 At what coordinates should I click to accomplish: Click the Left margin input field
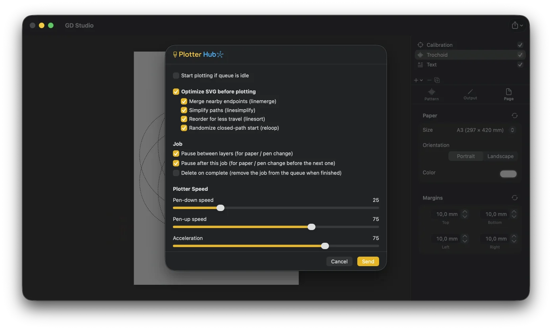(x=446, y=239)
